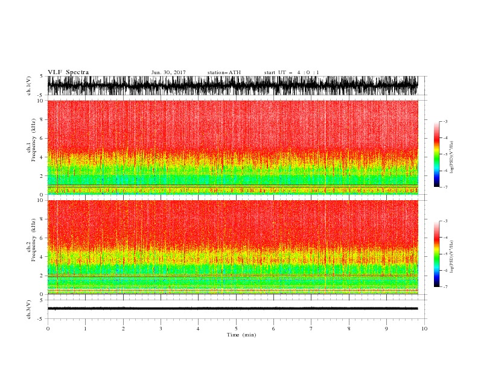478x369 pixels.
Task: Click the ch.2 "Frequency (kHz)" axis label
Action: [34, 240]
